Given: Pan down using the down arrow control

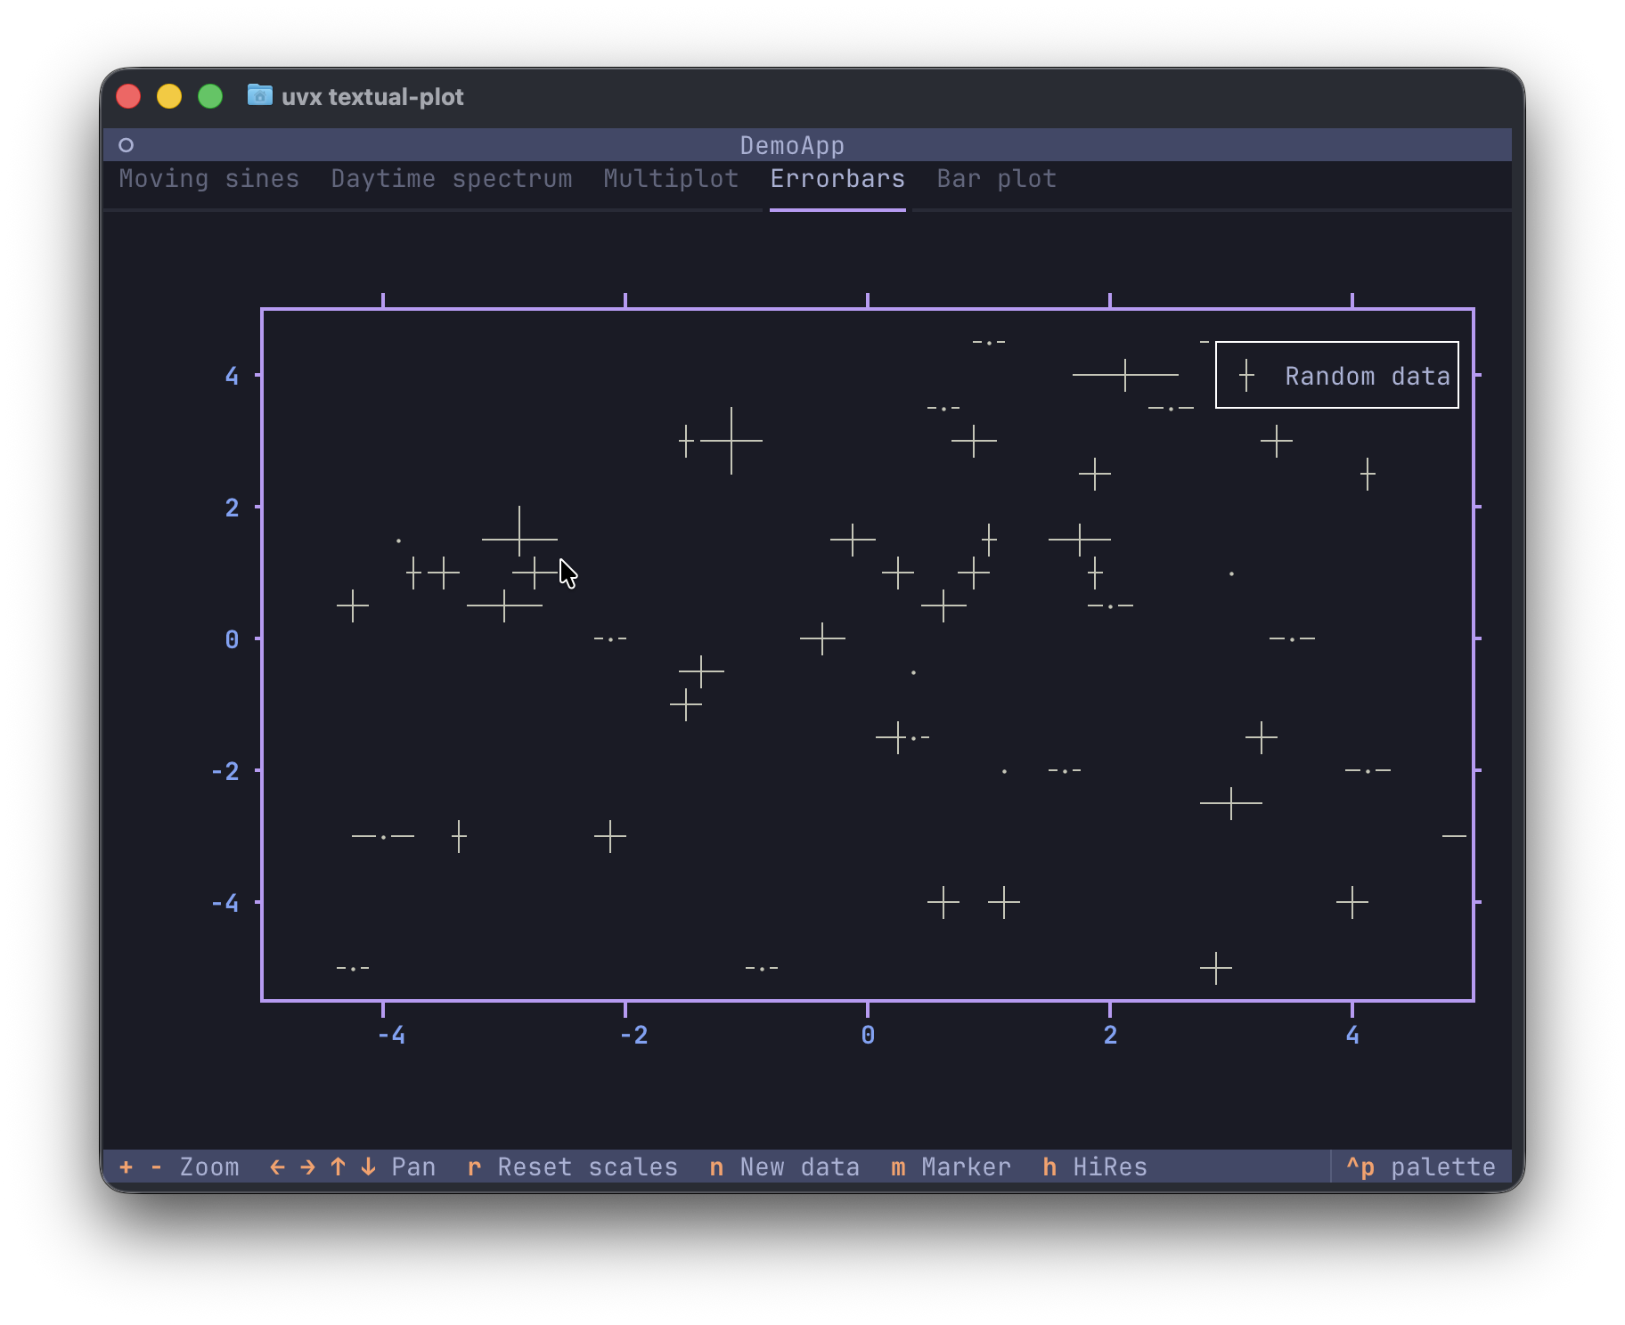Looking at the screenshot, I should coord(367,1166).
